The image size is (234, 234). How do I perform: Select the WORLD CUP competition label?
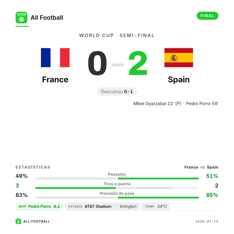pos(97,35)
